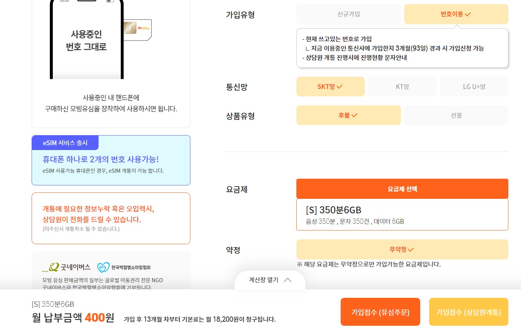
Task: Select the [S] 350분6GB plan card
Action: [x=402, y=214]
